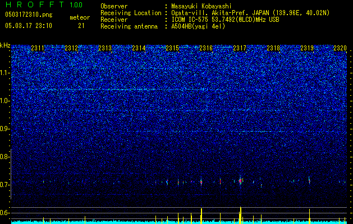Click the meteor count label
Image resolution: width=353 pixels, height=224 pixels.
coord(80,17)
